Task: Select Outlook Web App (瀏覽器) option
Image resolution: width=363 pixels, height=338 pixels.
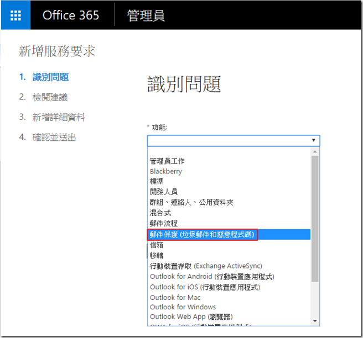Action: coord(191,317)
